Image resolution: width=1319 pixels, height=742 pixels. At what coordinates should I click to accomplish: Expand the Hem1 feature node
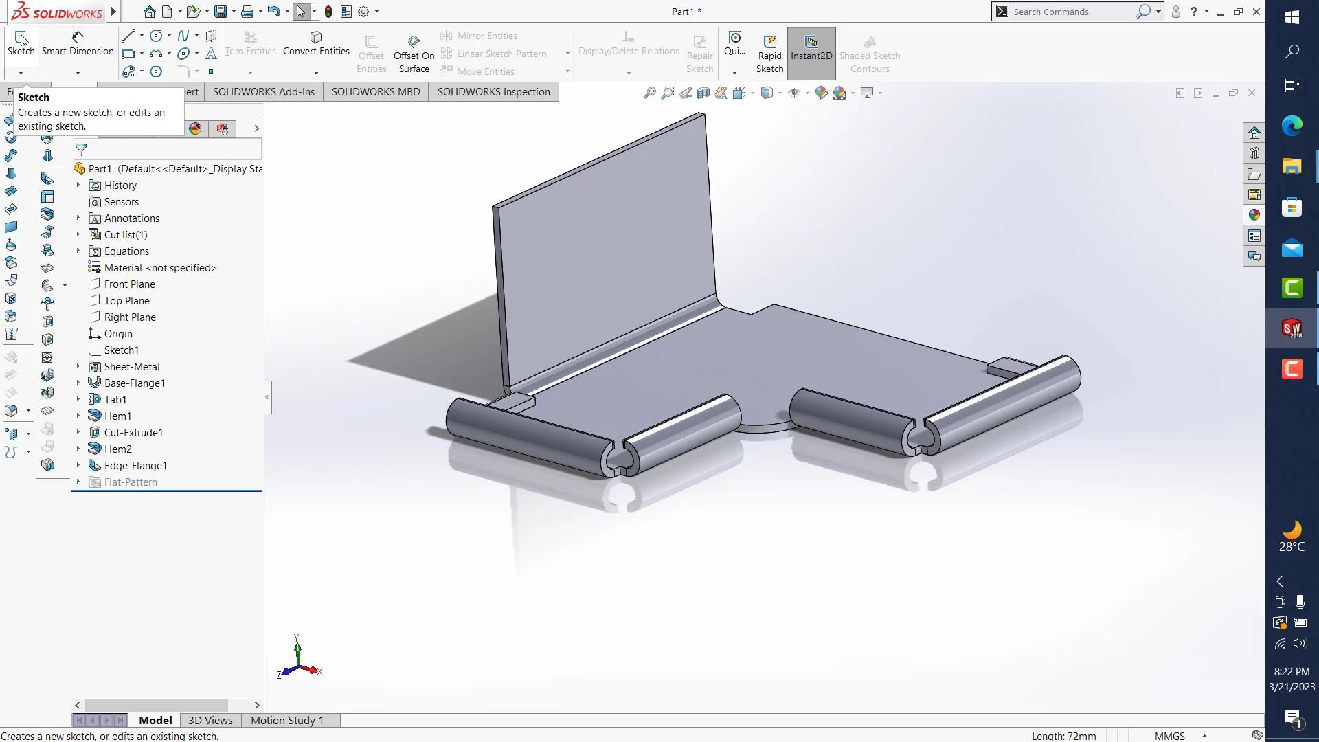(78, 416)
